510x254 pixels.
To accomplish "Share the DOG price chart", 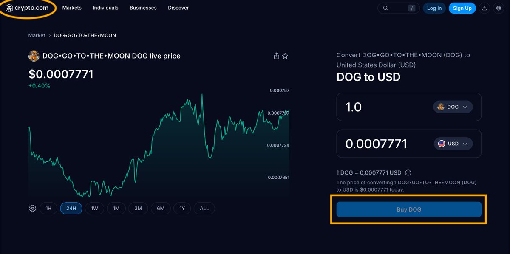I will (x=276, y=56).
